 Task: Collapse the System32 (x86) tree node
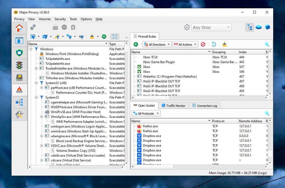tap(36, 83)
